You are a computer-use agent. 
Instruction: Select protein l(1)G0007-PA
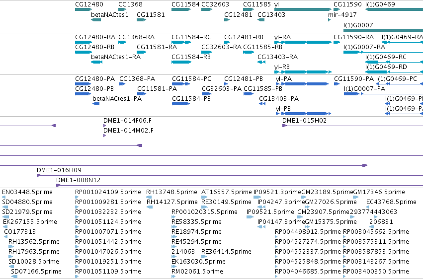click(x=383, y=94)
